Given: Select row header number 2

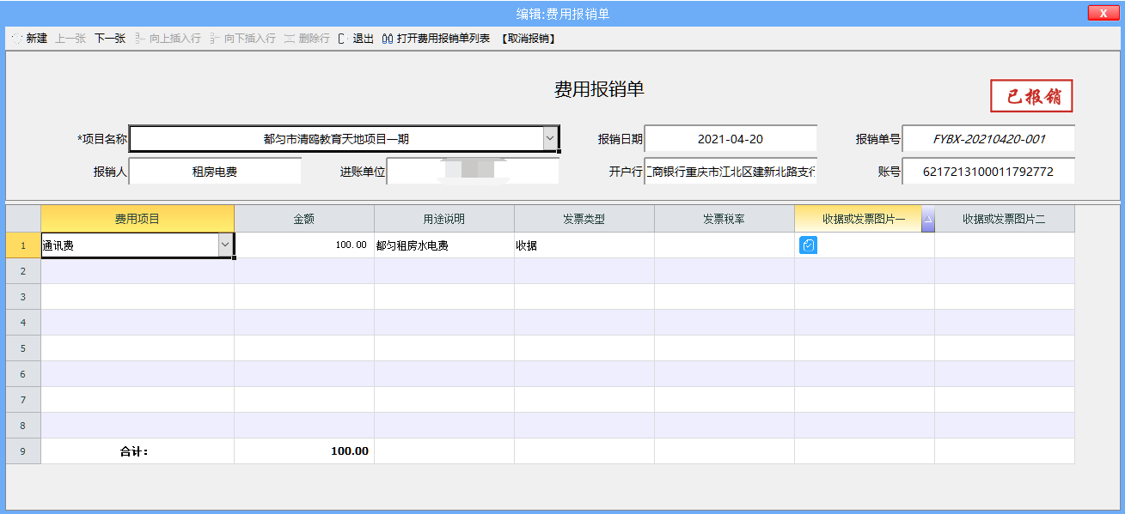Looking at the screenshot, I should pyautogui.click(x=23, y=271).
